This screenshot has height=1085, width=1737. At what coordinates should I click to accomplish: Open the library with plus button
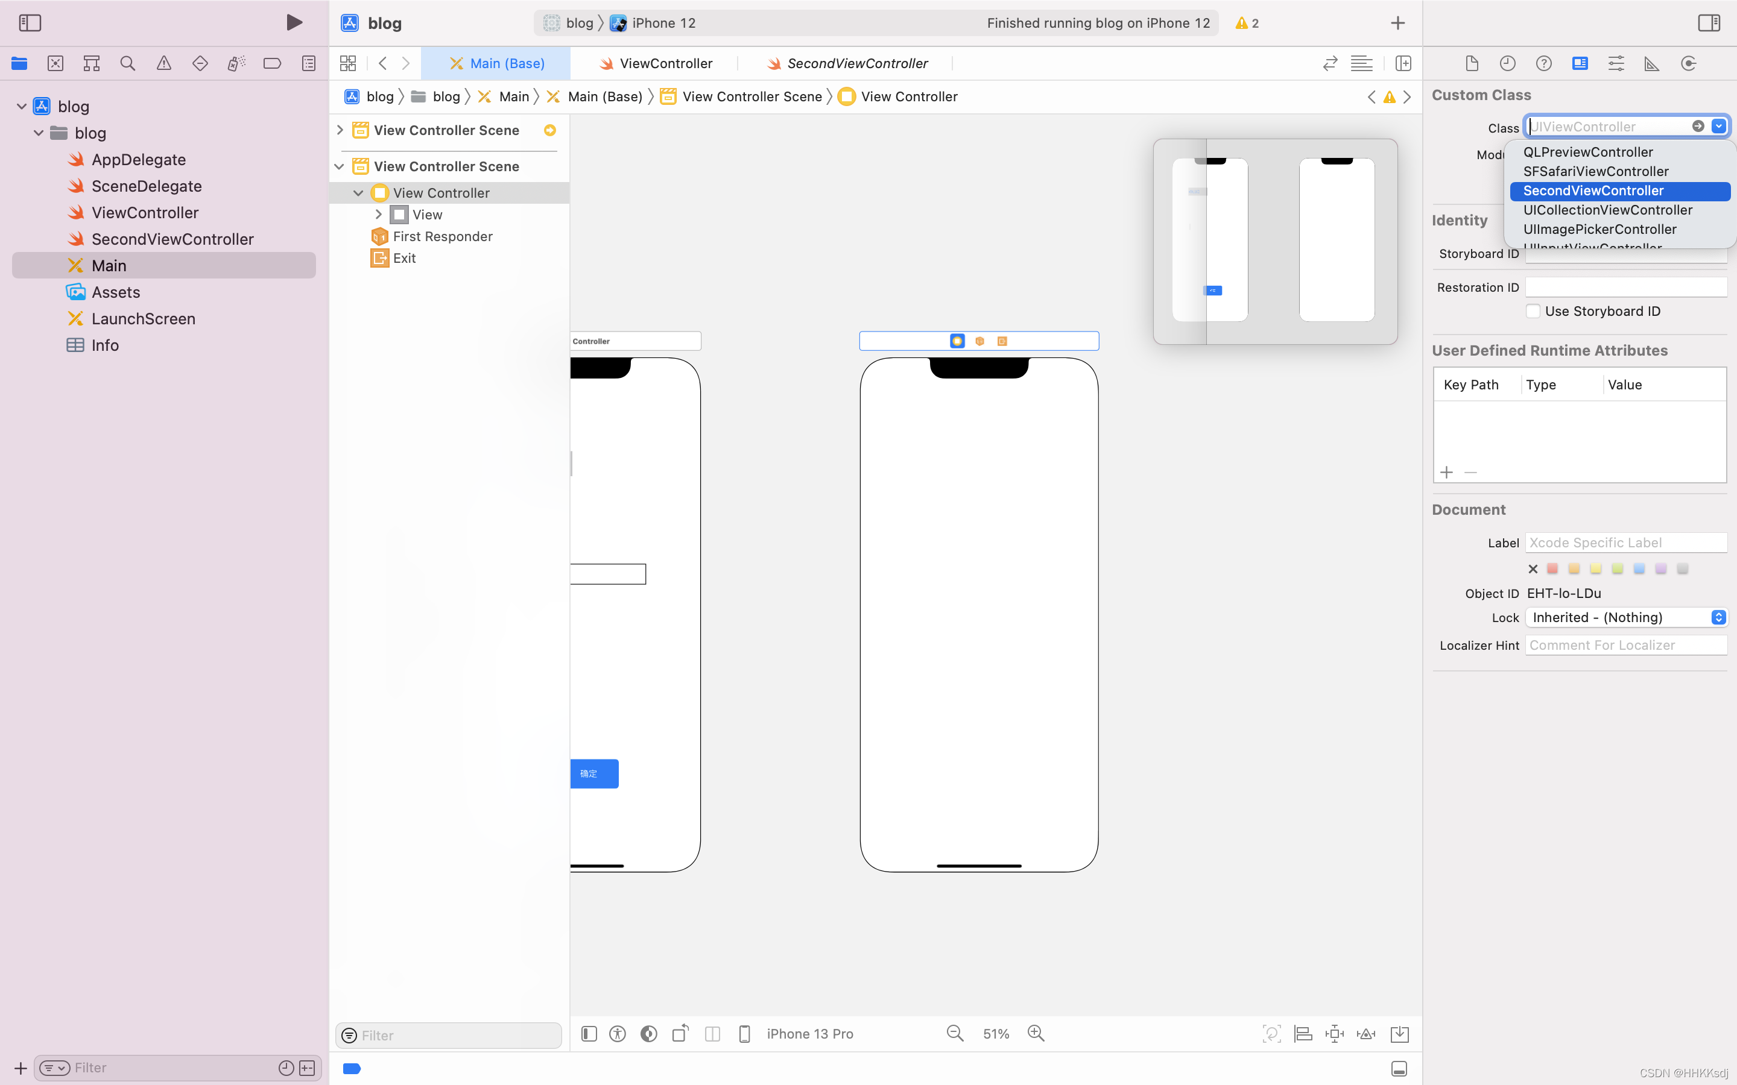[x=1397, y=23]
